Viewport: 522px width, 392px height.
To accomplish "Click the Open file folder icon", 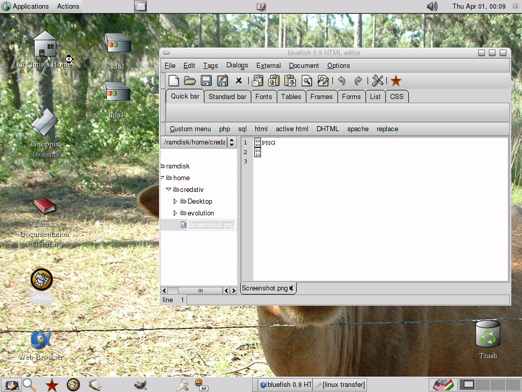I will (190, 81).
